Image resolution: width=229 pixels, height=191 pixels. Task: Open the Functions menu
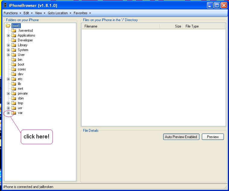[x=12, y=13]
